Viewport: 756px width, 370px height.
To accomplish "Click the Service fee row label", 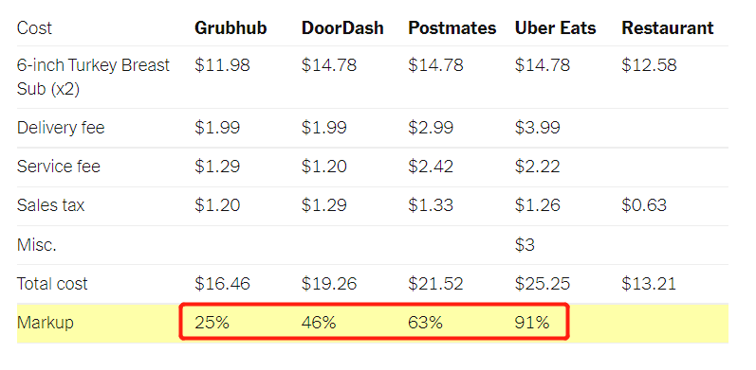I will point(59,167).
